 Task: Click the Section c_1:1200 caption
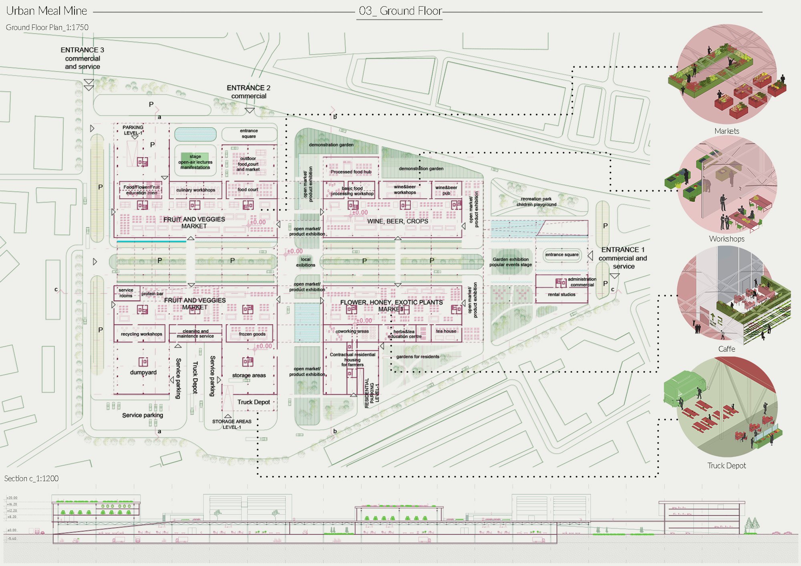coord(31,478)
